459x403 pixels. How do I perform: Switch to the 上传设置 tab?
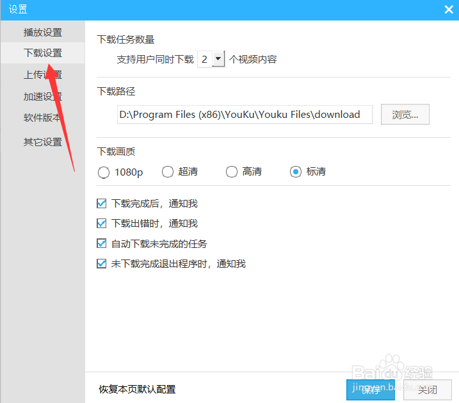[43, 75]
